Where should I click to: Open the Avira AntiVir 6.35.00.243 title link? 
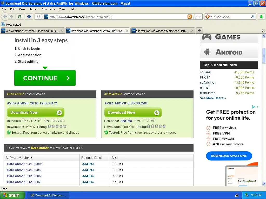pos(126,103)
